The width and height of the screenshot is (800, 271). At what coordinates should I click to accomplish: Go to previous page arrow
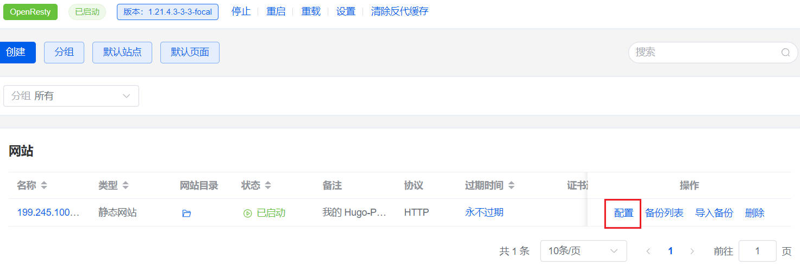coord(648,251)
